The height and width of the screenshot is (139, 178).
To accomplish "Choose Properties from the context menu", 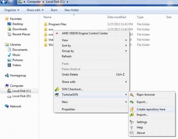I will [68, 109].
